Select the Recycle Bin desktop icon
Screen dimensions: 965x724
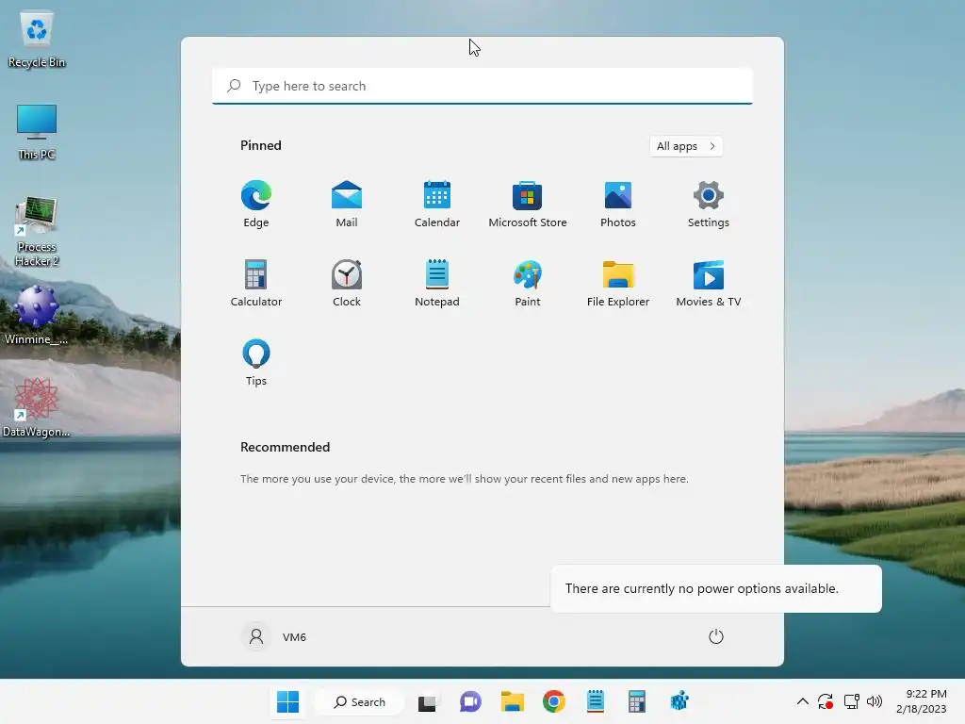pyautogui.click(x=37, y=40)
